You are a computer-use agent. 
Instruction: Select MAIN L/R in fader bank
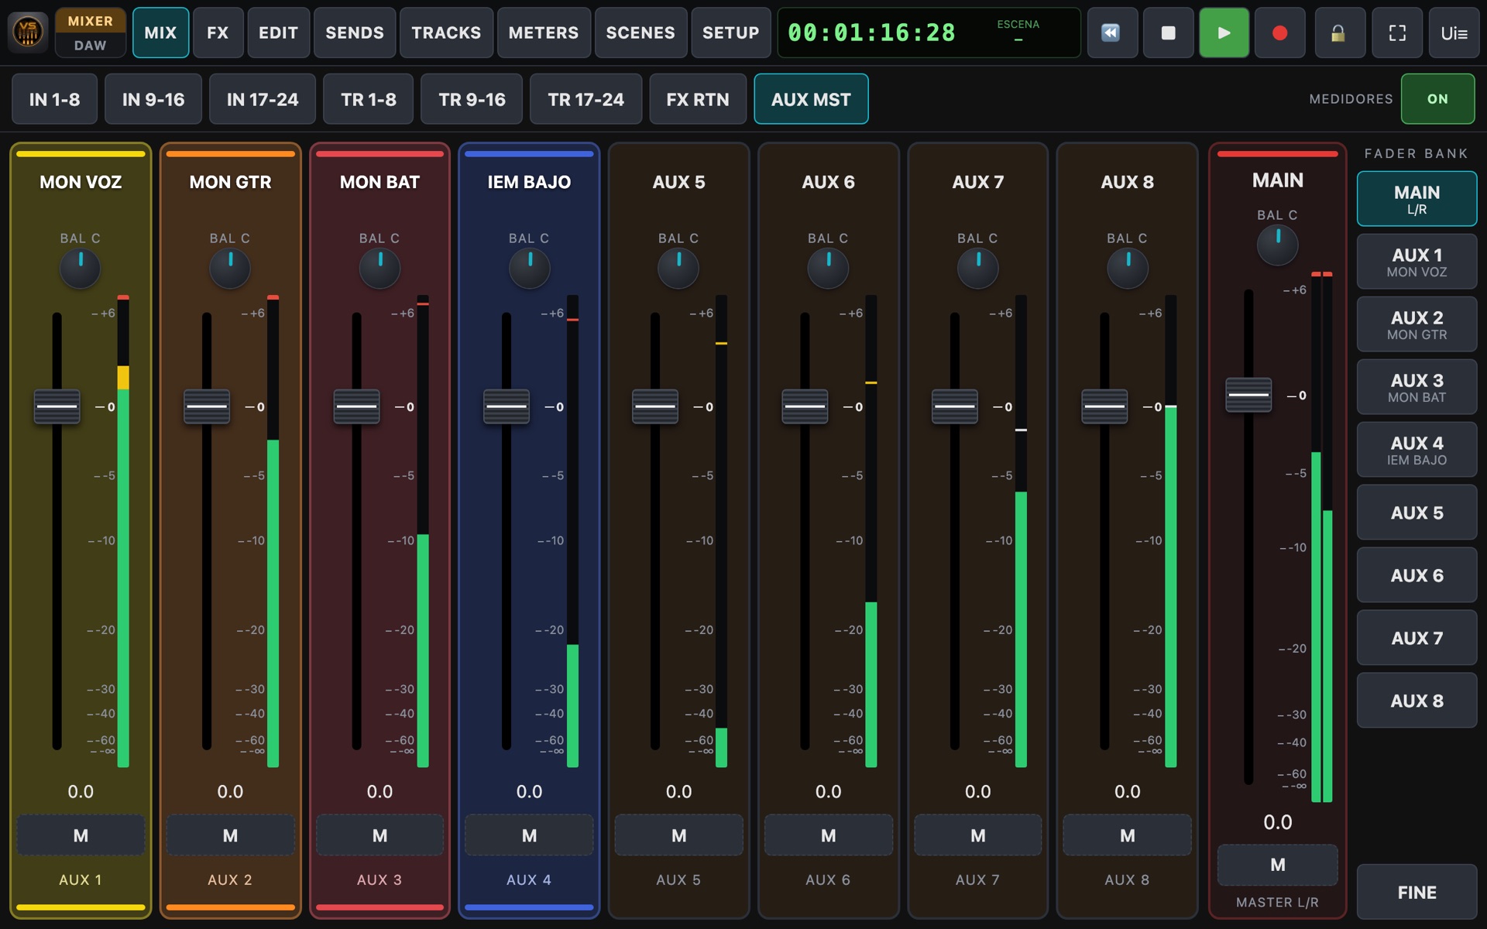(1417, 199)
